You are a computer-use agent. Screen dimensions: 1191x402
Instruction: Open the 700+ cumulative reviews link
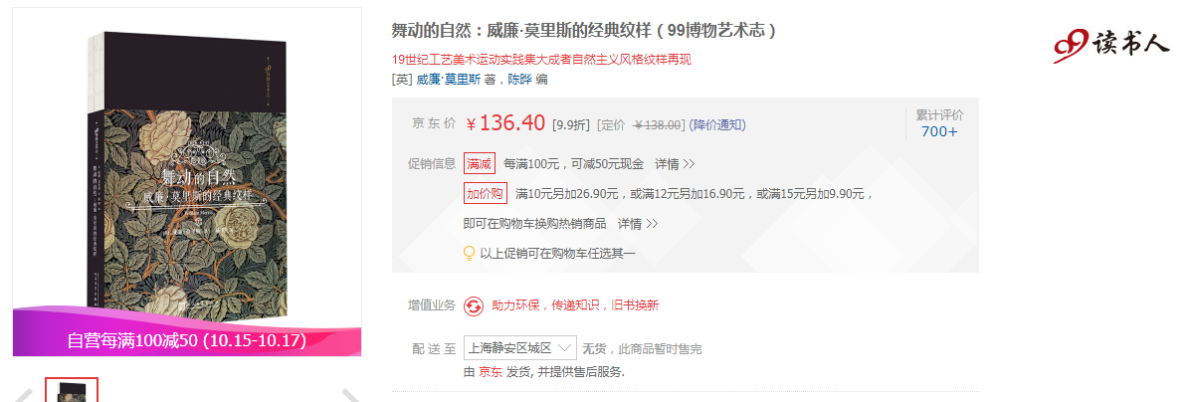pyautogui.click(x=939, y=131)
